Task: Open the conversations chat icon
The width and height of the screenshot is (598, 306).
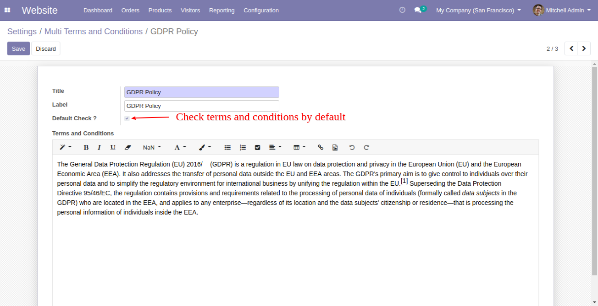Action: (x=419, y=10)
